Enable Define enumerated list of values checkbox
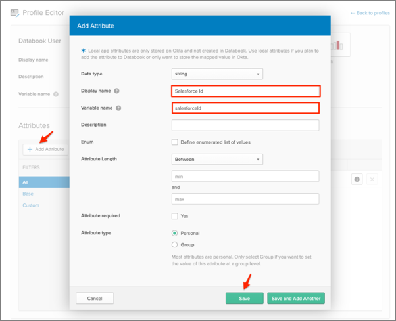Viewport: 396px width, 321px height. pos(175,142)
